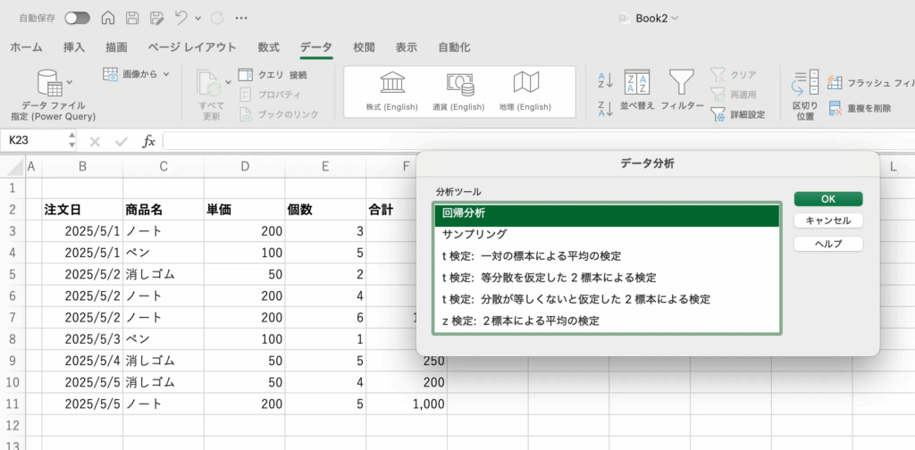The width and height of the screenshot is (915, 450).
Task: Select the 通貨 (English) data type
Action: 458,91
